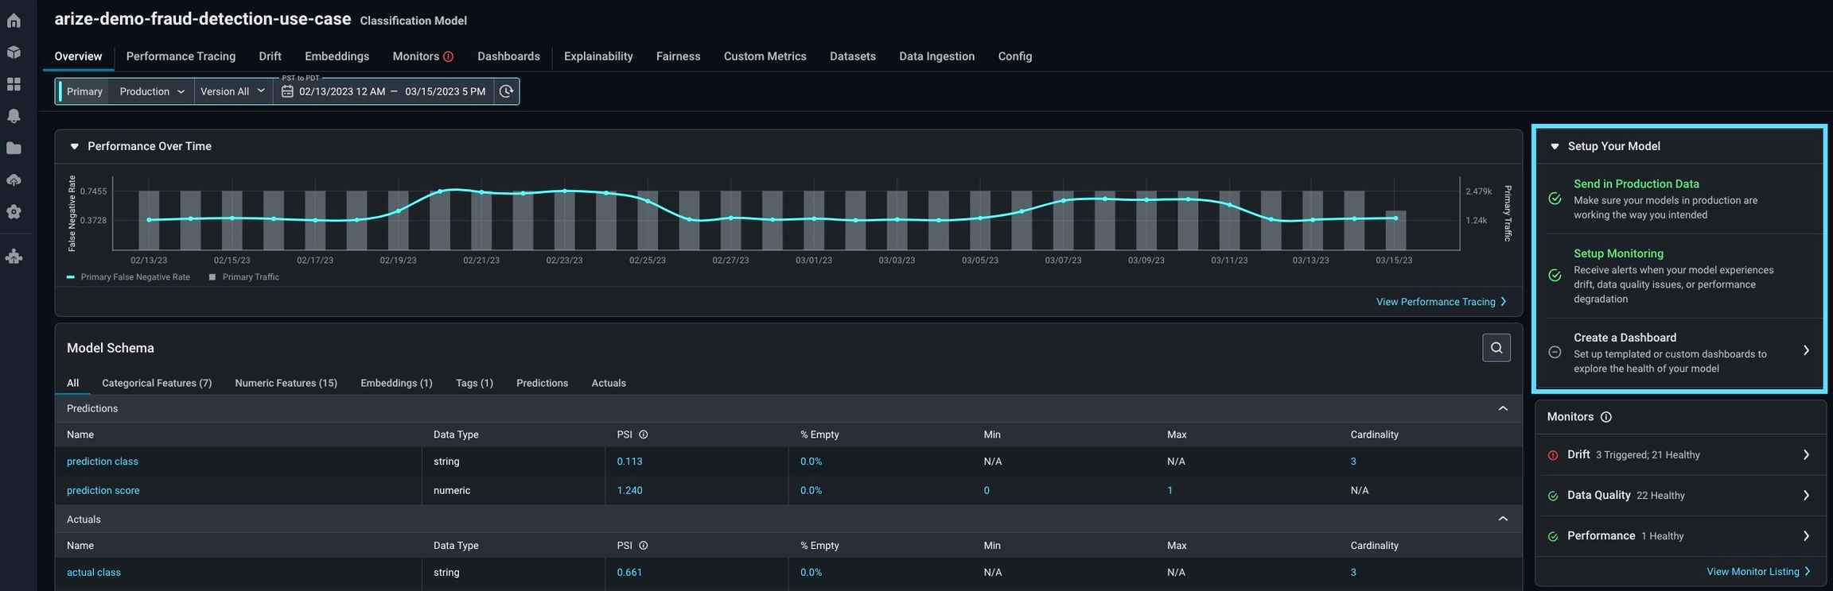The width and height of the screenshot is (1833, 591).
Task: Open the Datasets tab
Action: click(852, 56)
